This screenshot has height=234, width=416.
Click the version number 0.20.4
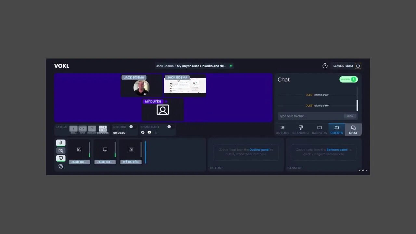click(x=363, y=170)
